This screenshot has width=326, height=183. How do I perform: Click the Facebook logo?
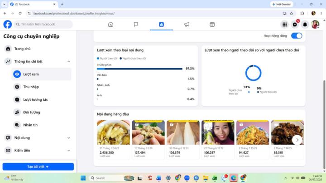(8, 24)
